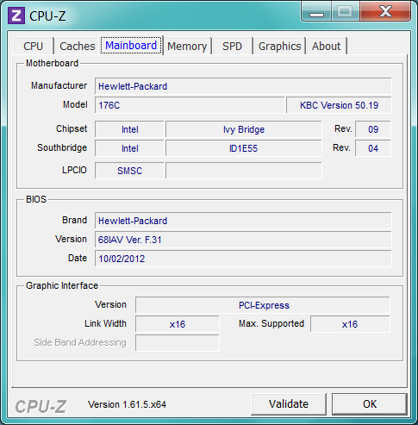Open the SPD tab
Viewport: 418px width, 425px height.
232,46
